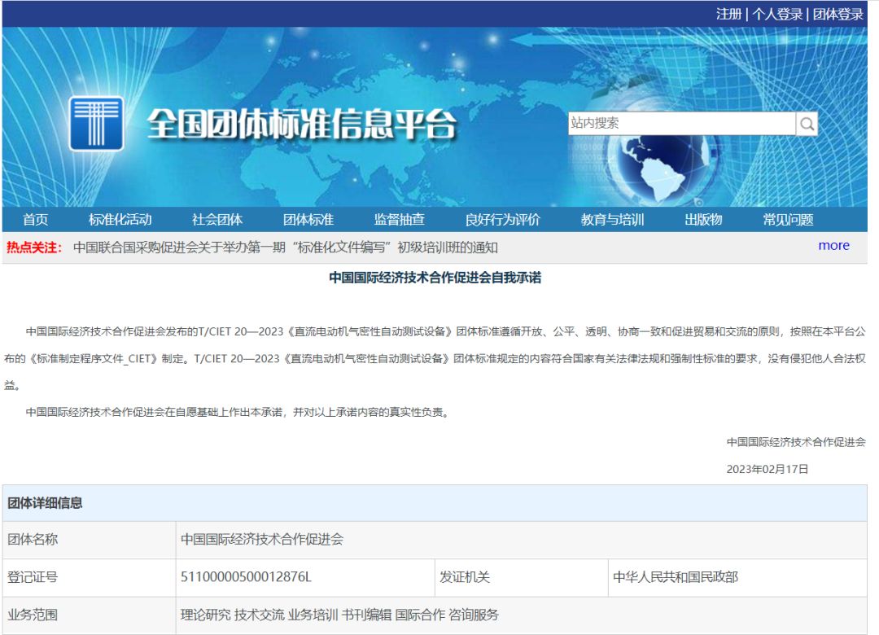Image resolution: width=879 pixels, height=635 pixels.
Task: Open the 监督抽查 menu item
Action: 400,220
